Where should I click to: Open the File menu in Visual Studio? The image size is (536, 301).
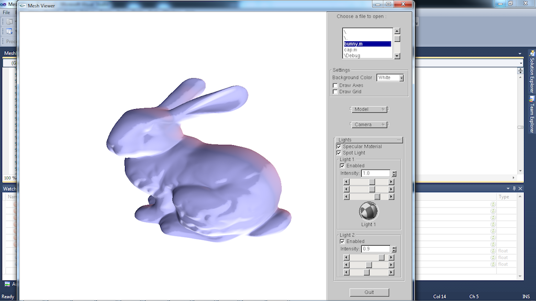click(6, 13)
